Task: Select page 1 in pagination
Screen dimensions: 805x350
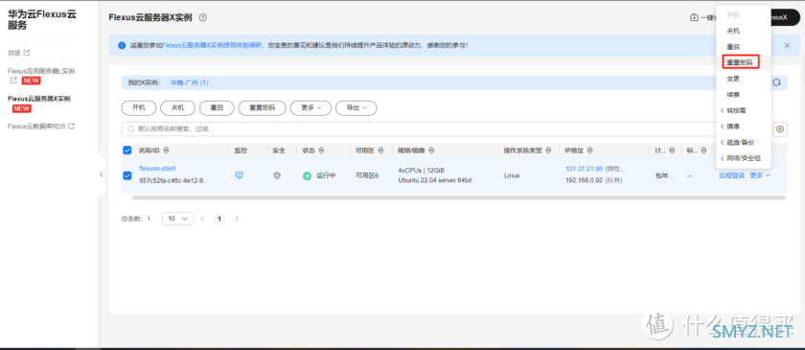Action: tap(219, 219)
